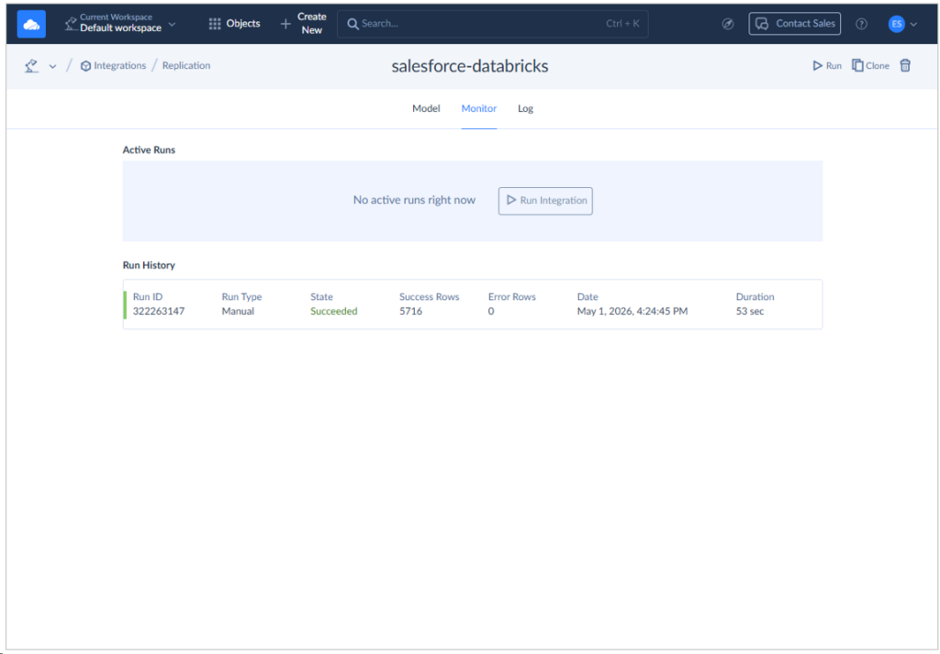Focus the Search input field
940x654 pixels.
pos(492,24)
